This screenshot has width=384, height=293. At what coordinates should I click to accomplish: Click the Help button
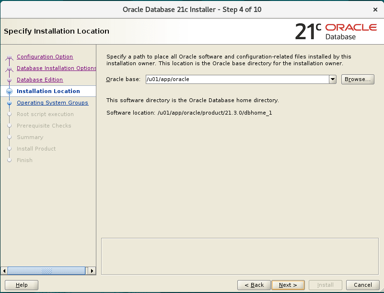tap(22, 285)
